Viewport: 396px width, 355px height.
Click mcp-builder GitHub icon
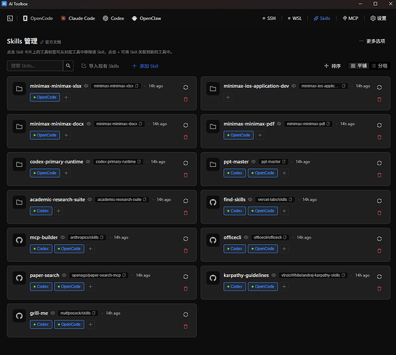19,240
